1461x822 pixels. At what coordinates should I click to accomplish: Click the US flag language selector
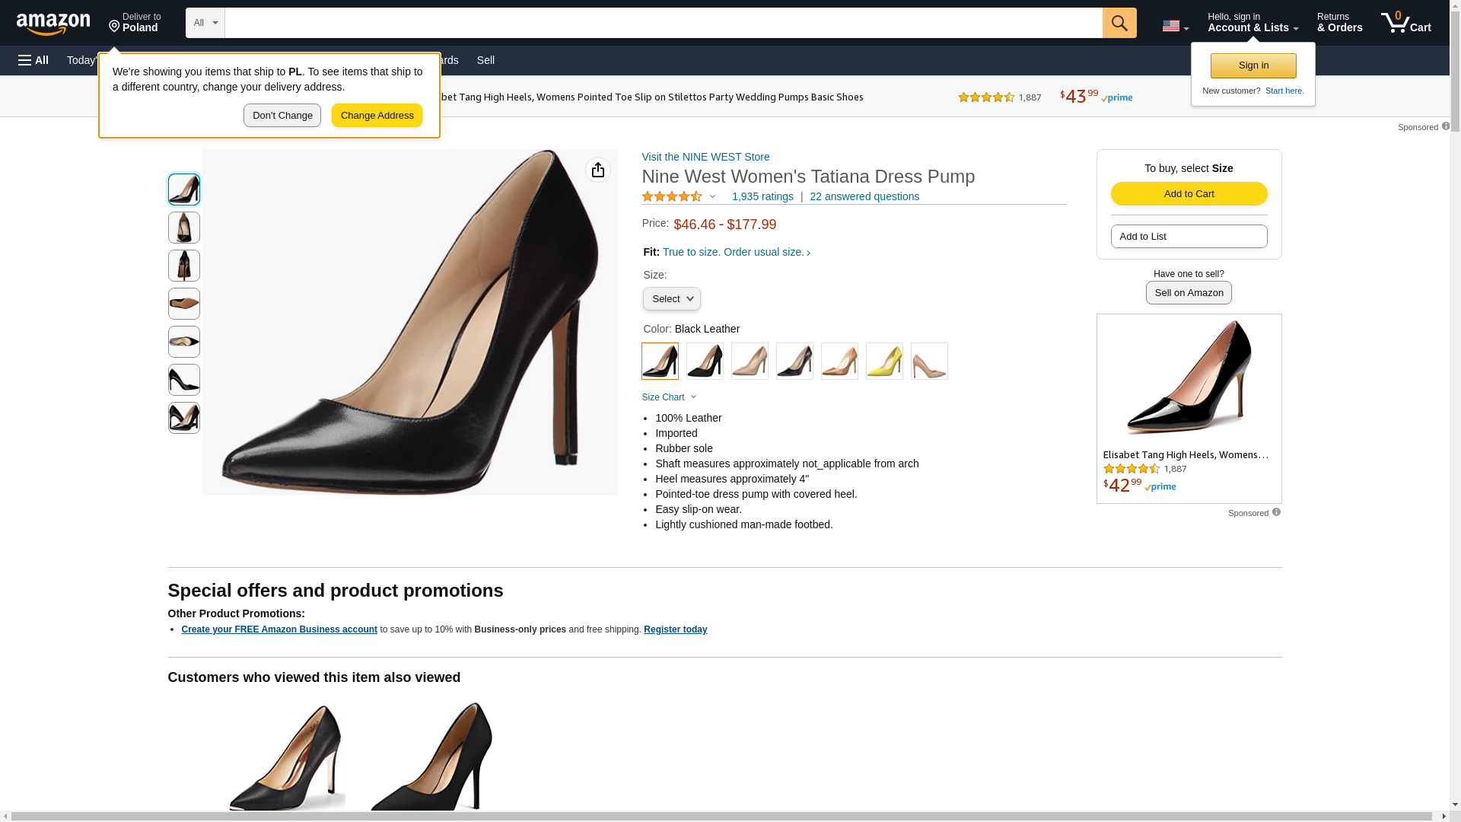click(1175, 26)
